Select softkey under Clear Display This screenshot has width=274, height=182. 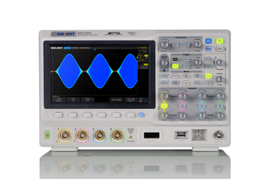coord(116,115)
